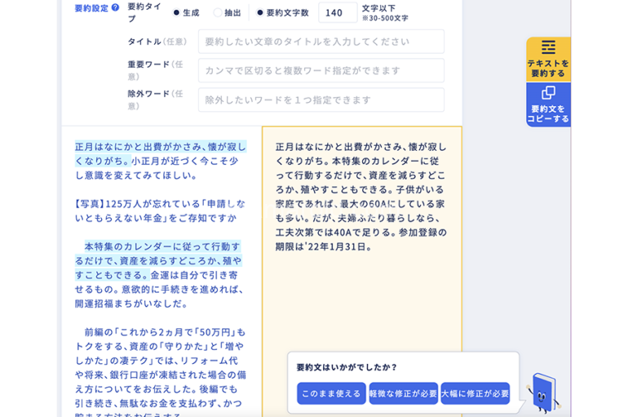Select the 生成 summary type radio
The height and width of the screenshot is (417, 628).
pos(176,13)
